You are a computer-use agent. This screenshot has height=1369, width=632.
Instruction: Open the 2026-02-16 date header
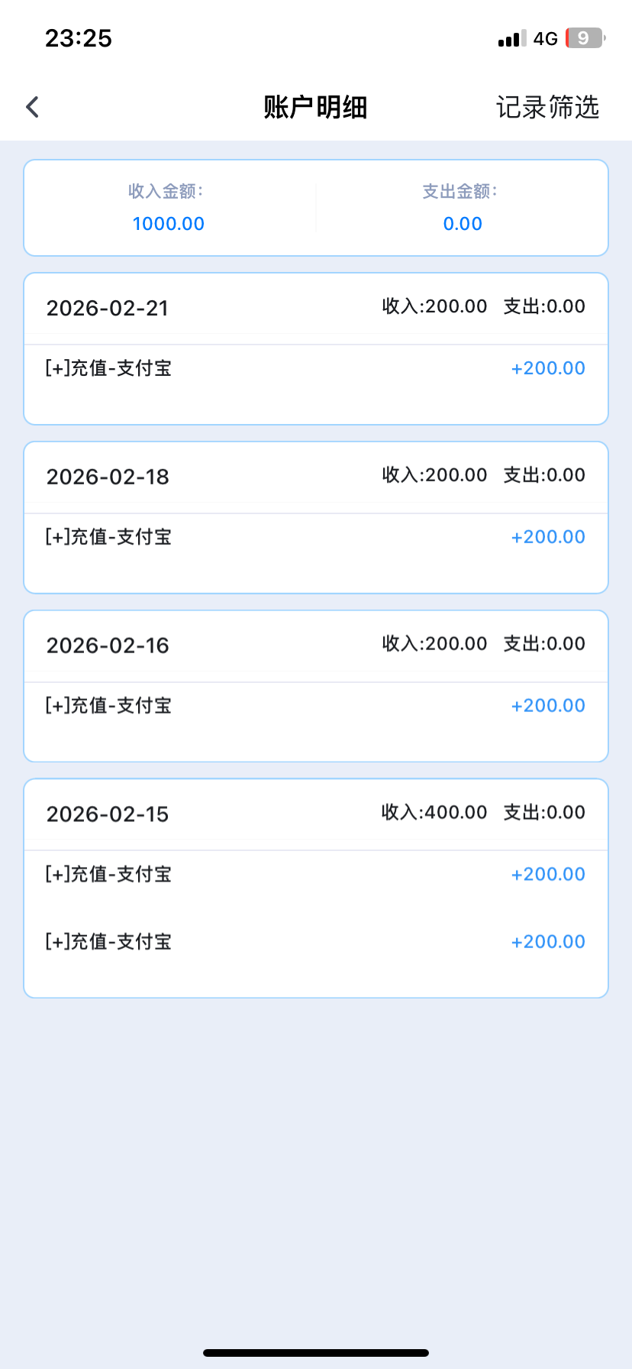(x=108, y=646)
